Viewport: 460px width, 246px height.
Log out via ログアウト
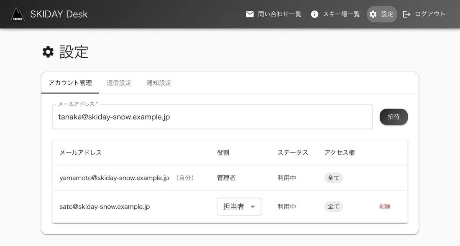point(424,14)
